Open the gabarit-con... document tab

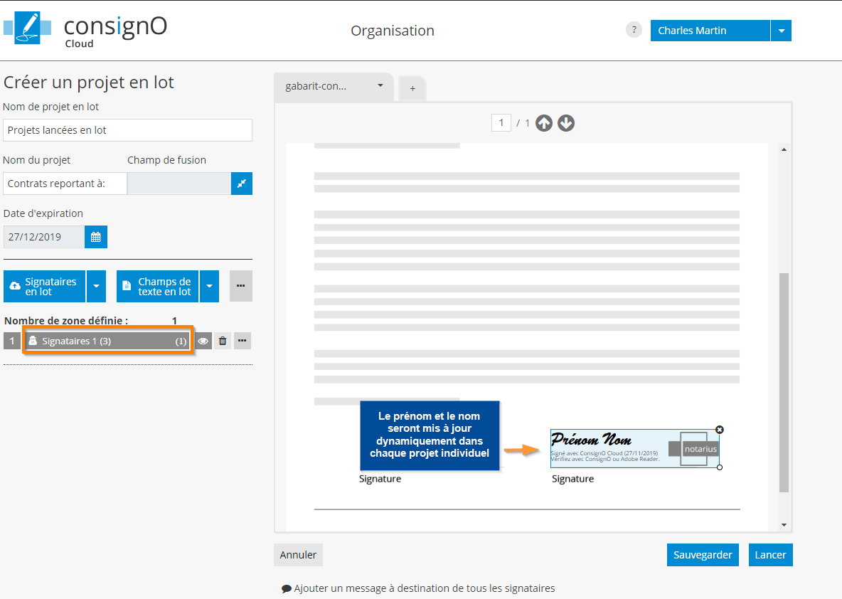pyautogui.click(x=333, y=86)
